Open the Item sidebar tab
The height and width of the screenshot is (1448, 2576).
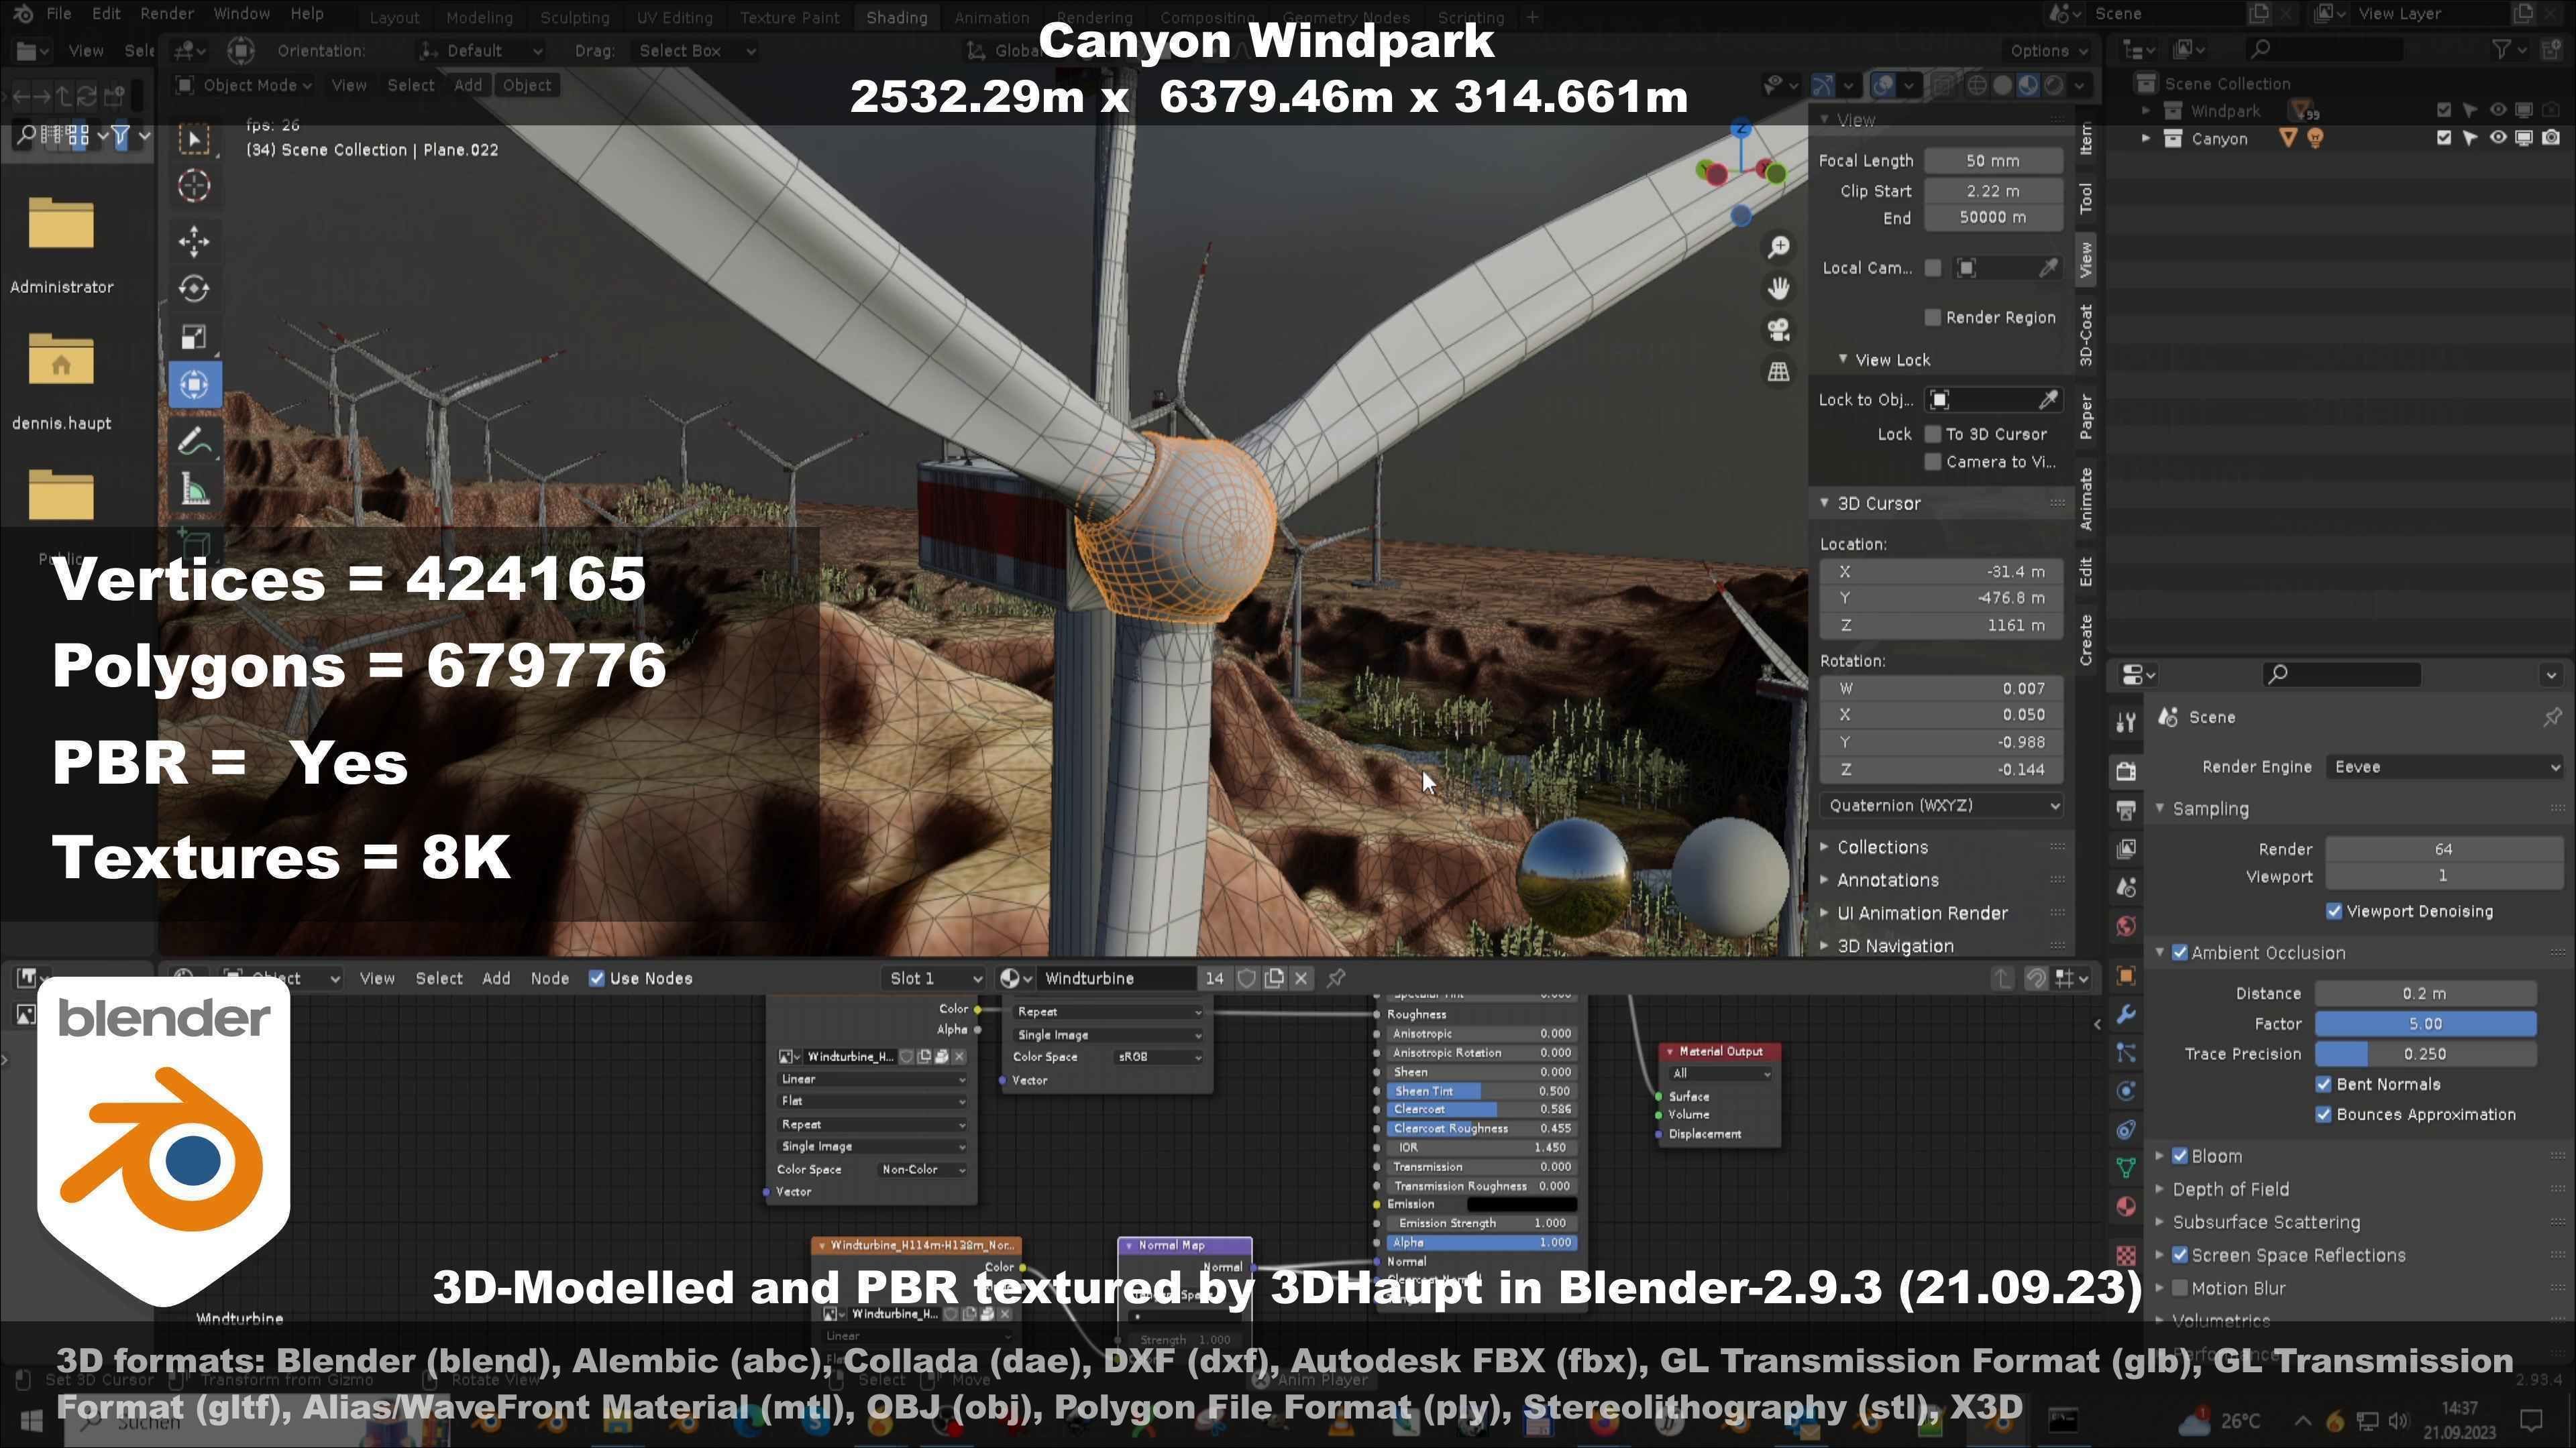click(x=2085, y=139)
